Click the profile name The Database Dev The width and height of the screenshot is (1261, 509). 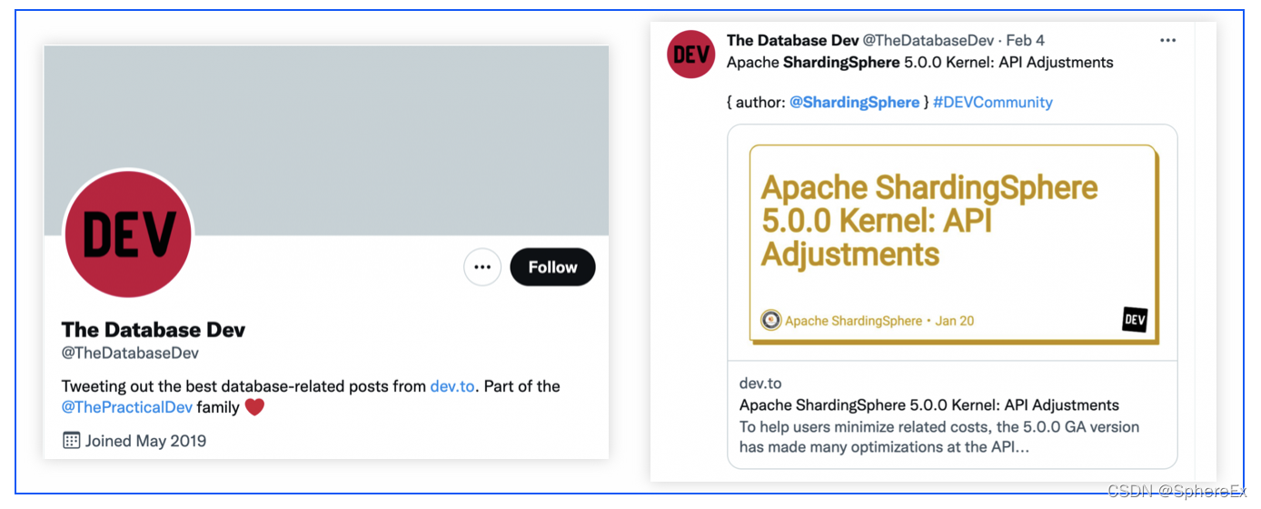tap(154, 329)
